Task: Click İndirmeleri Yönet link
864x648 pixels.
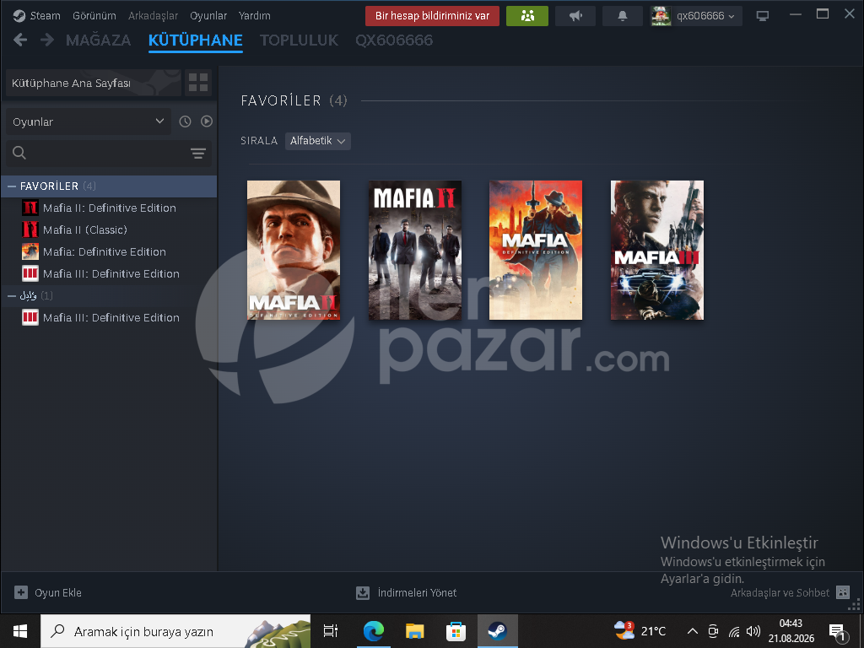Action: coord(417,593)
